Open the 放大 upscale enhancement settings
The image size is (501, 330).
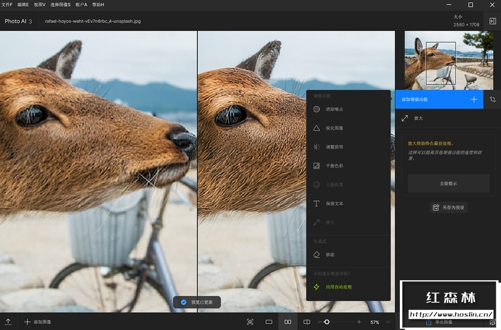[x=419, y=118]
